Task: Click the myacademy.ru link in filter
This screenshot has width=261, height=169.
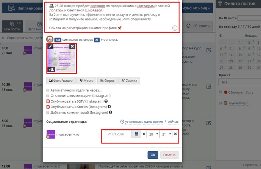Action: pyautogui.click(x=239, y=103)
